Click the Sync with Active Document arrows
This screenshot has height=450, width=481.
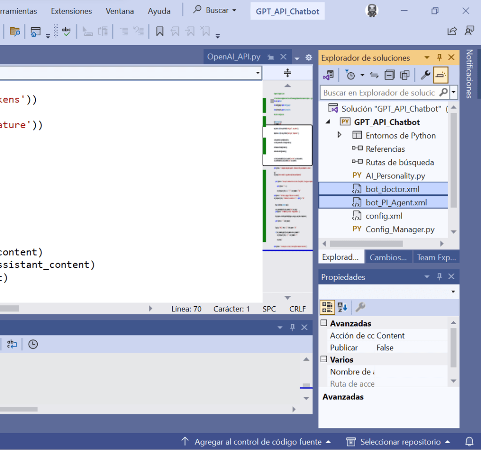[374, 75]
